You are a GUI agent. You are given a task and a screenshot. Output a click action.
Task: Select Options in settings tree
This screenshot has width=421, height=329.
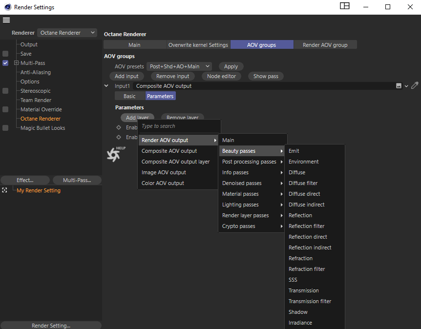point(30,82)
